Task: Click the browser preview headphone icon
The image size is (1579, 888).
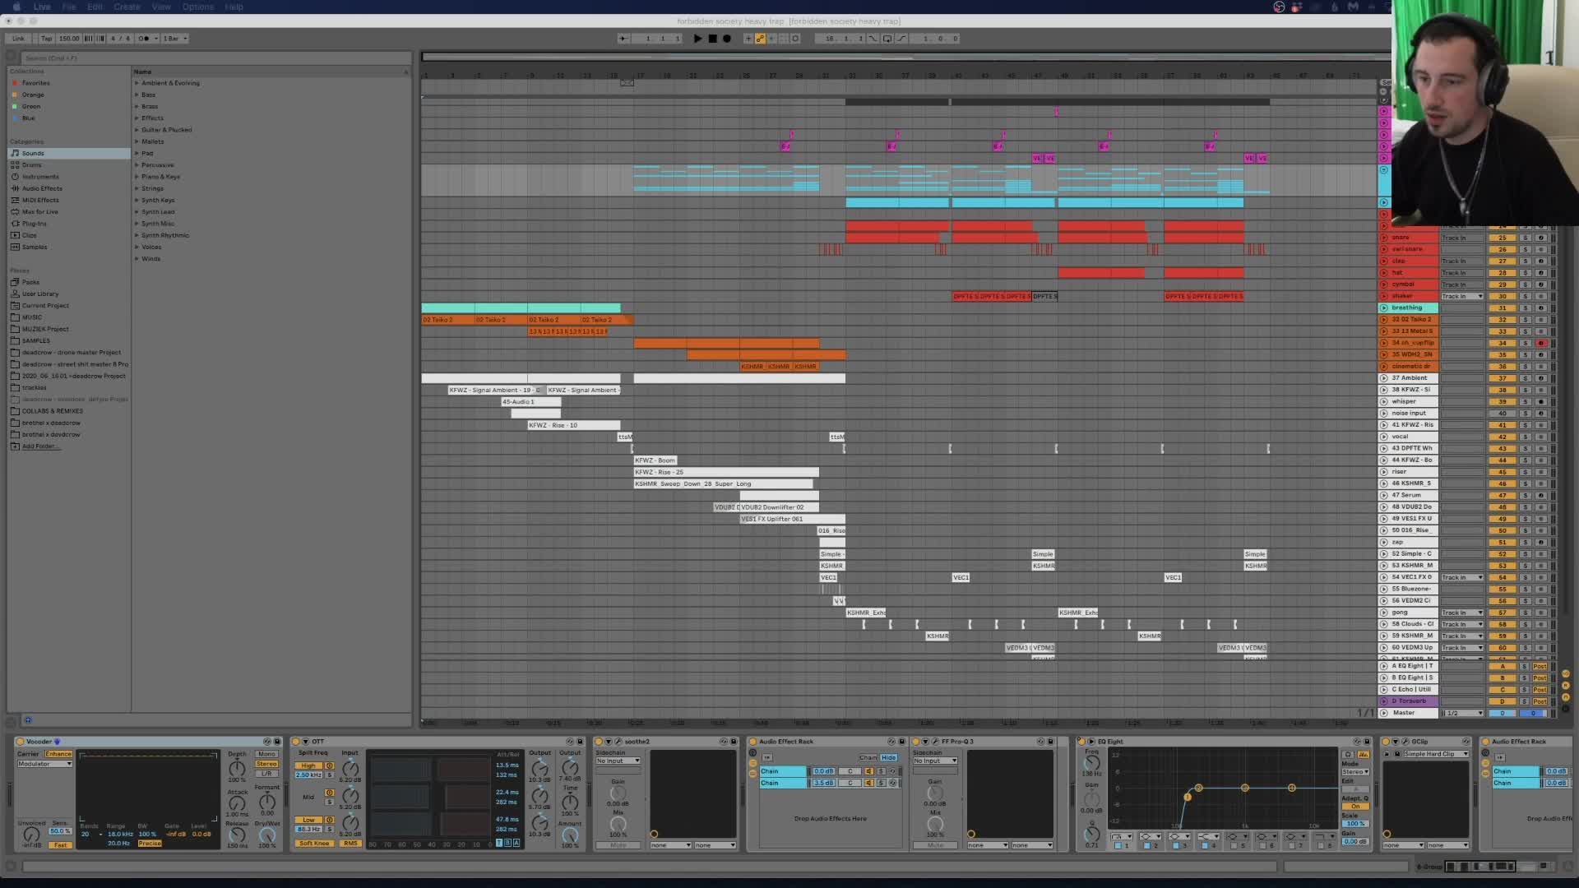Action: pos(28,720)
